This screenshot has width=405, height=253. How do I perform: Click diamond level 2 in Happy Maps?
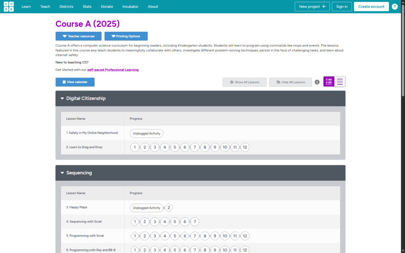tap(169, 208)
